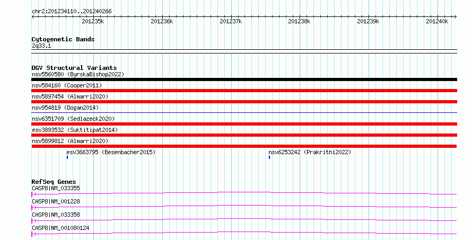Open the esv3893532 (Suktitipat2014) label

click(x=75, y=130)
